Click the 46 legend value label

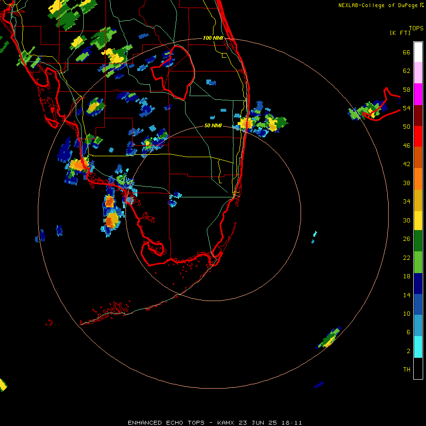point(407,145)
